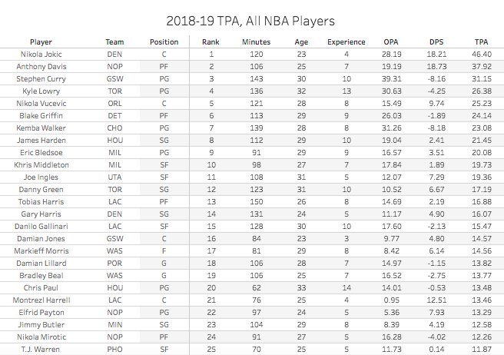Click the Player column header
The image size is (504, 355).
point(41,41)
